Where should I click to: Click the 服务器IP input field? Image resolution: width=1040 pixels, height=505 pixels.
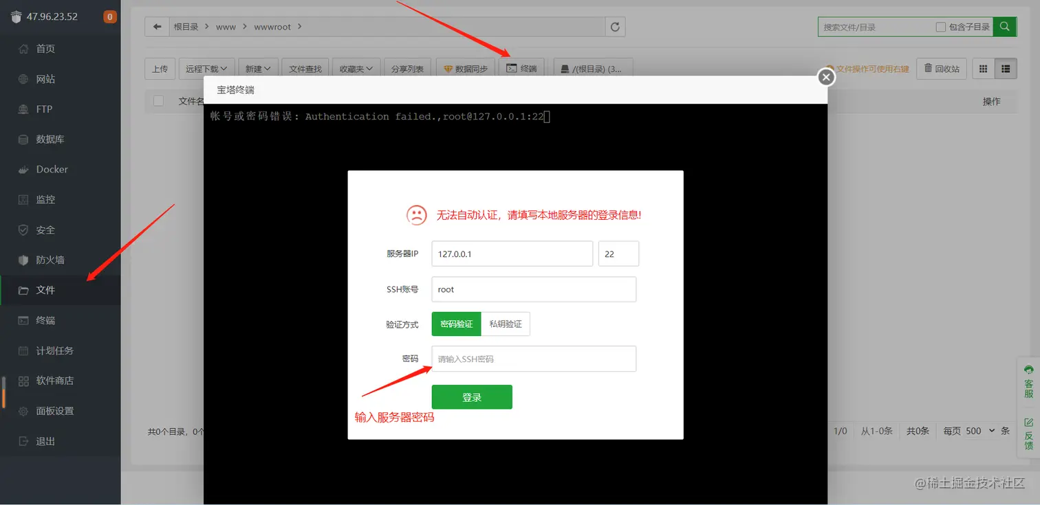pos(512,254)
